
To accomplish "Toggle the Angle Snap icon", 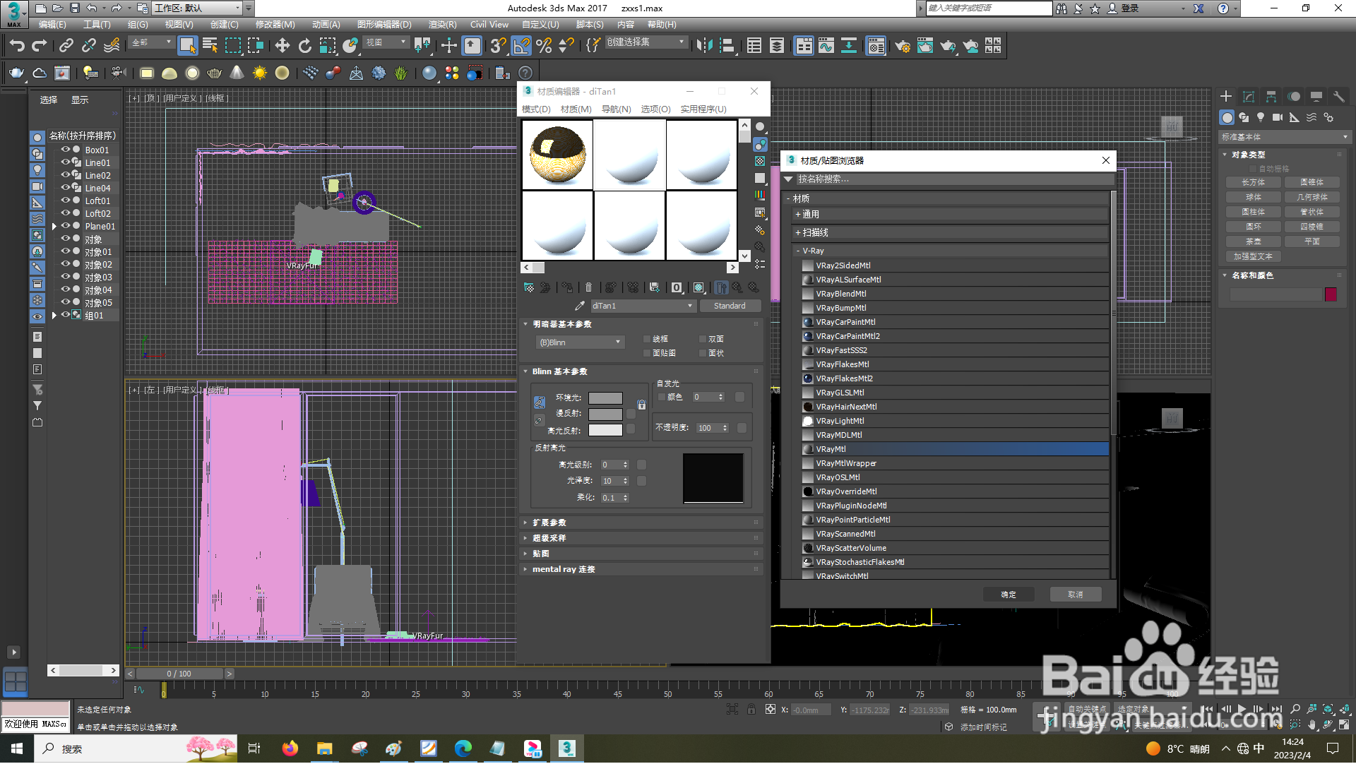I will coord(521,46).
